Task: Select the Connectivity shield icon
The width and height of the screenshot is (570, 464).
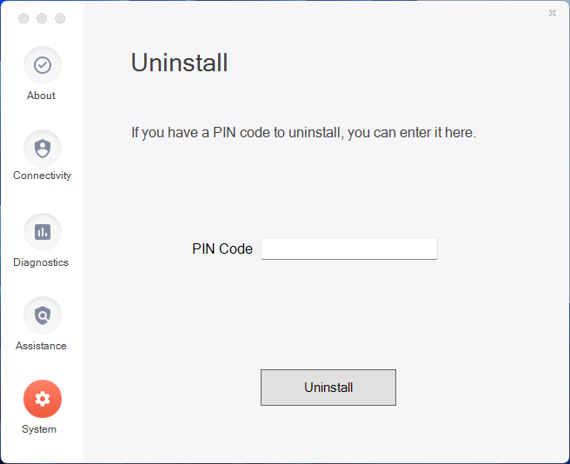Action: (43, 149)
